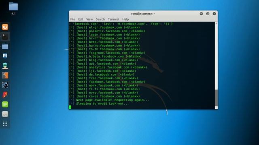Click the el-gr.facebook.com line
This screenshot has height=145, width=259.
pyautogui.click(x=104, y=27)
